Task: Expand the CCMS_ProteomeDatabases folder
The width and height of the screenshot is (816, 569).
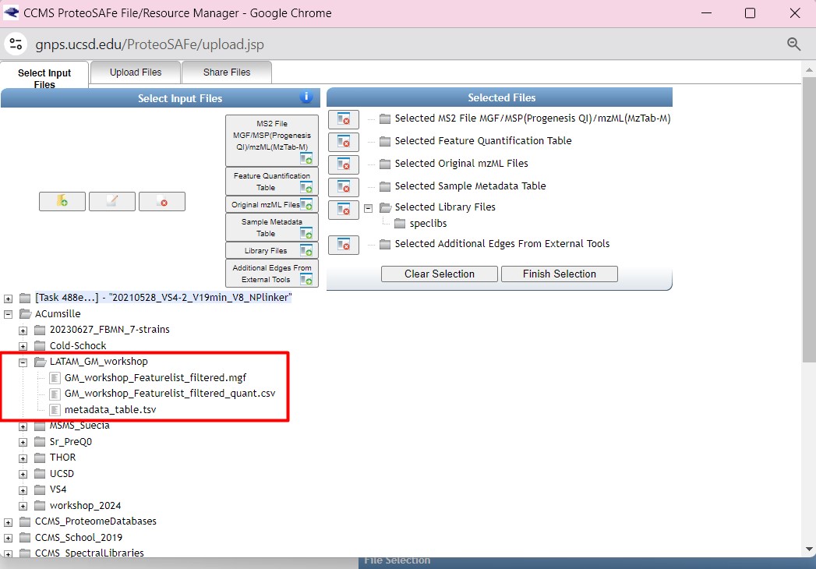Action: [x=9, y=521]
